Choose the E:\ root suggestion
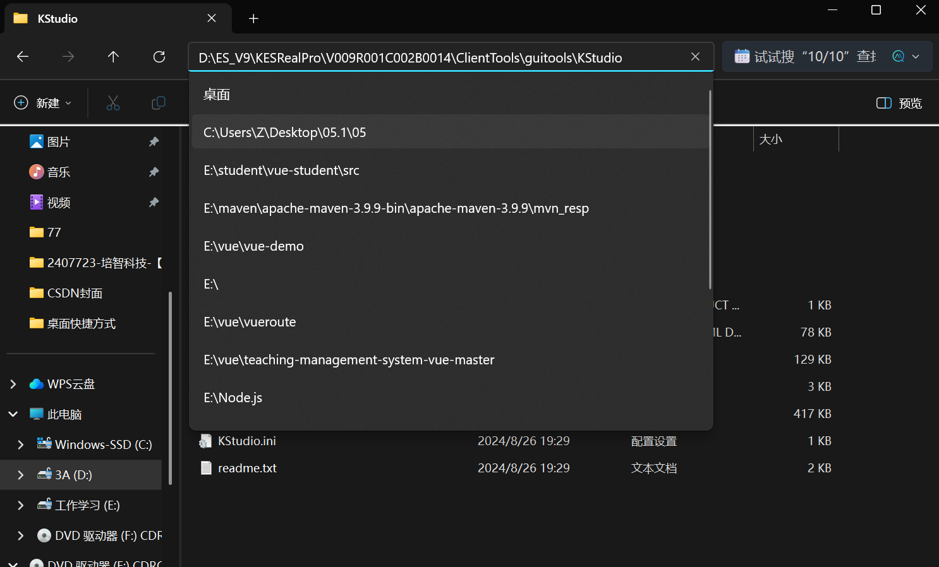The image size is (939, 567). [x=450, y=283]
